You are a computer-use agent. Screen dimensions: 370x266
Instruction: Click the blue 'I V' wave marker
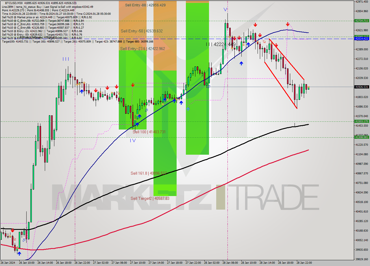[x=133, y=141]
